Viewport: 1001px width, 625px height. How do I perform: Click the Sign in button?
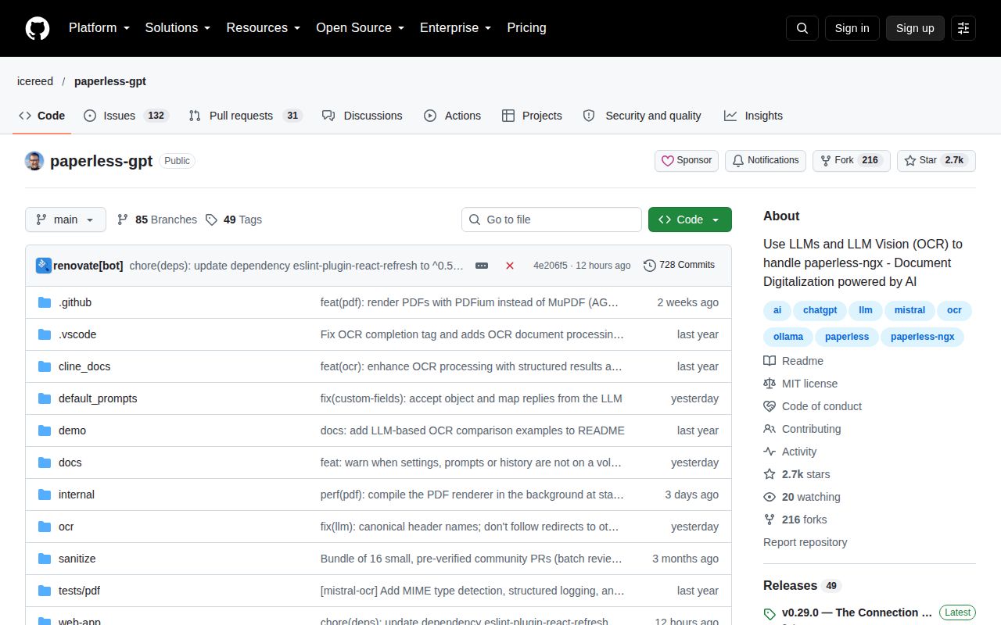(852, 28)
